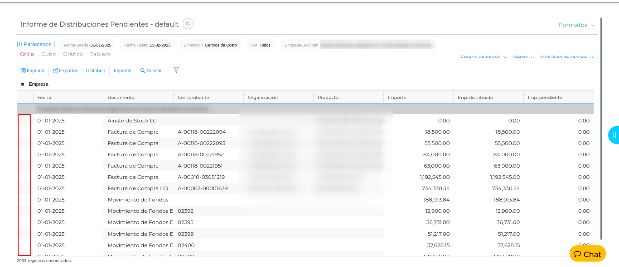
Task: Open the Espacio de trabajo dropdown
Action: 483,58
